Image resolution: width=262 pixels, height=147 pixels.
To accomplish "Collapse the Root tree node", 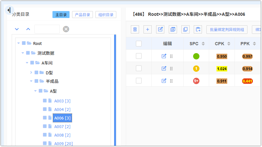I will pos(19,43).
